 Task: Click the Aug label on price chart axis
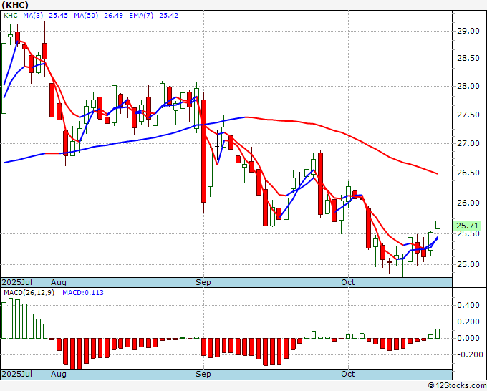coord(59,282)
